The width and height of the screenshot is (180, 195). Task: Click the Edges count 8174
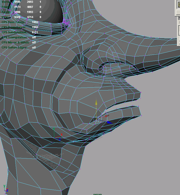(x=17, y=7)
